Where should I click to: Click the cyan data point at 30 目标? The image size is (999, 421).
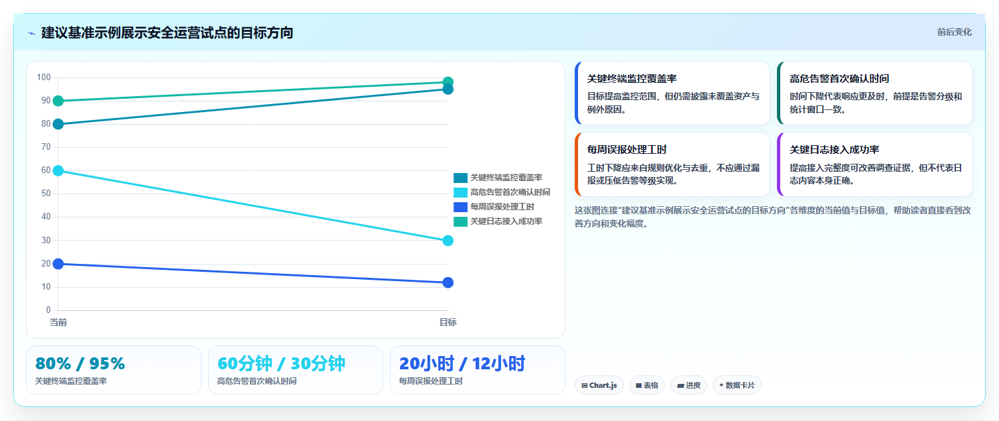pos(448,241)
